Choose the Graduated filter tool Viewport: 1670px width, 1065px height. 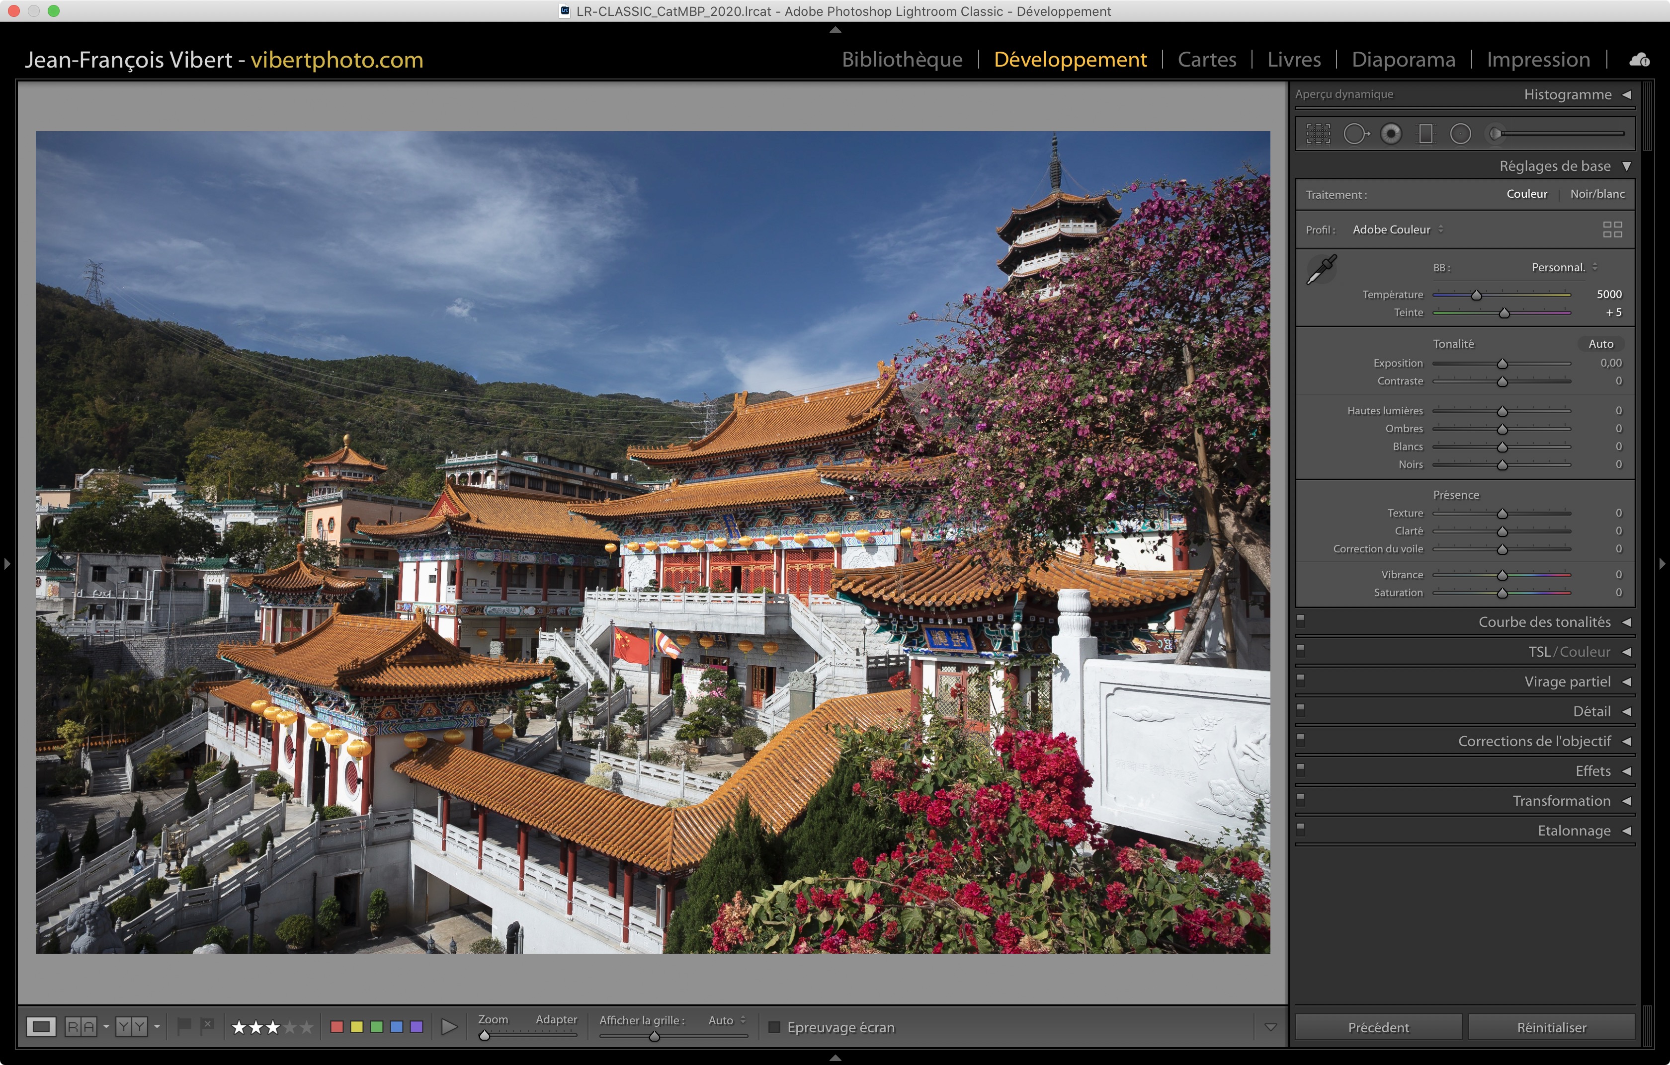click(x=1426, y=134)
